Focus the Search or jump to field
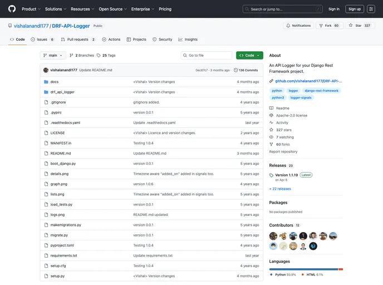383x285 pixels. click(283, 9)
